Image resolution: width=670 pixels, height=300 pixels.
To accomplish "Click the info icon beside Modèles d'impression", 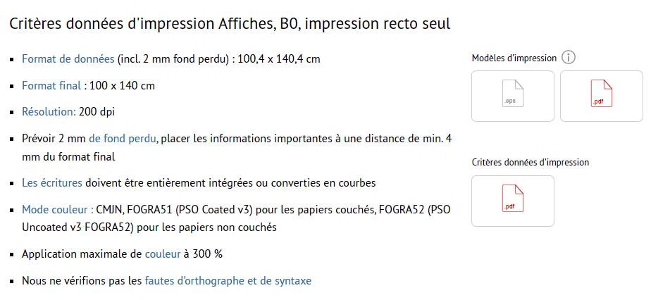I will [569, 58].
